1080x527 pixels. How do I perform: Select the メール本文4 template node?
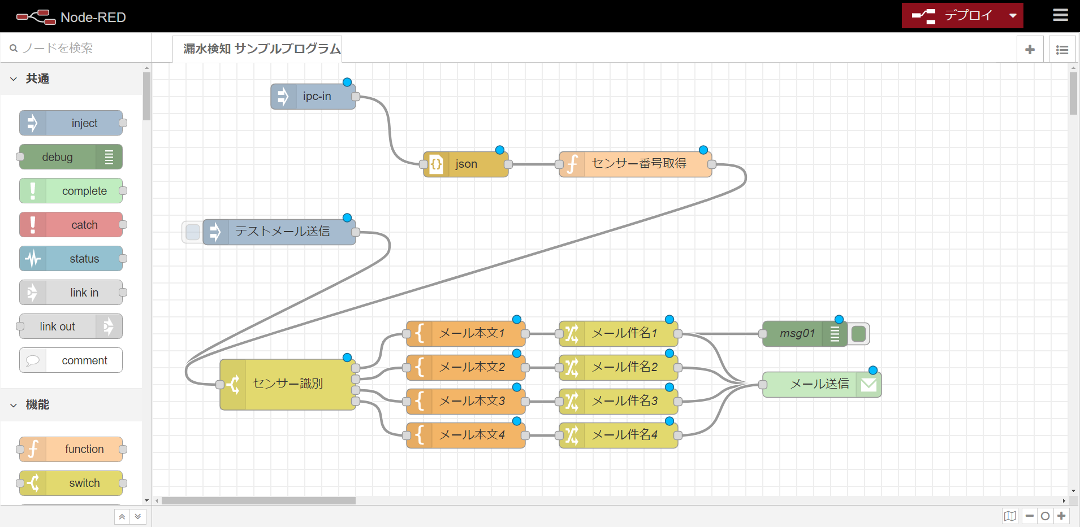[466, 435]
